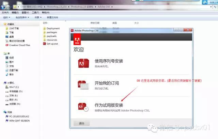Click Adobe CS6 segment in address bar

[x=104, y=7]
